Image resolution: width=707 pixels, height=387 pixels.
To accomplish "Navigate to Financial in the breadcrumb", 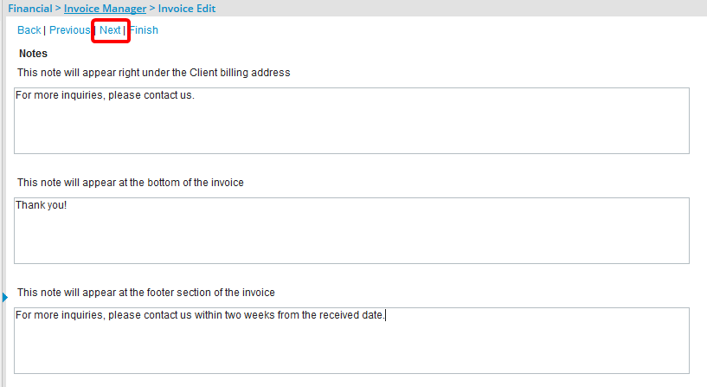I will (x=29, y=9).
